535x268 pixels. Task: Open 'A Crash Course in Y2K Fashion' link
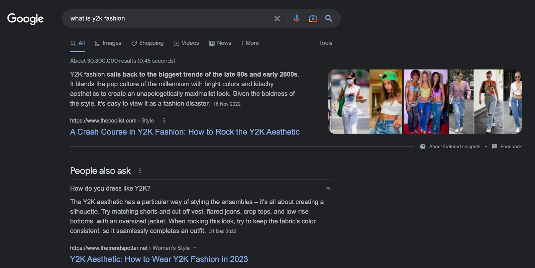pos(185,132)
